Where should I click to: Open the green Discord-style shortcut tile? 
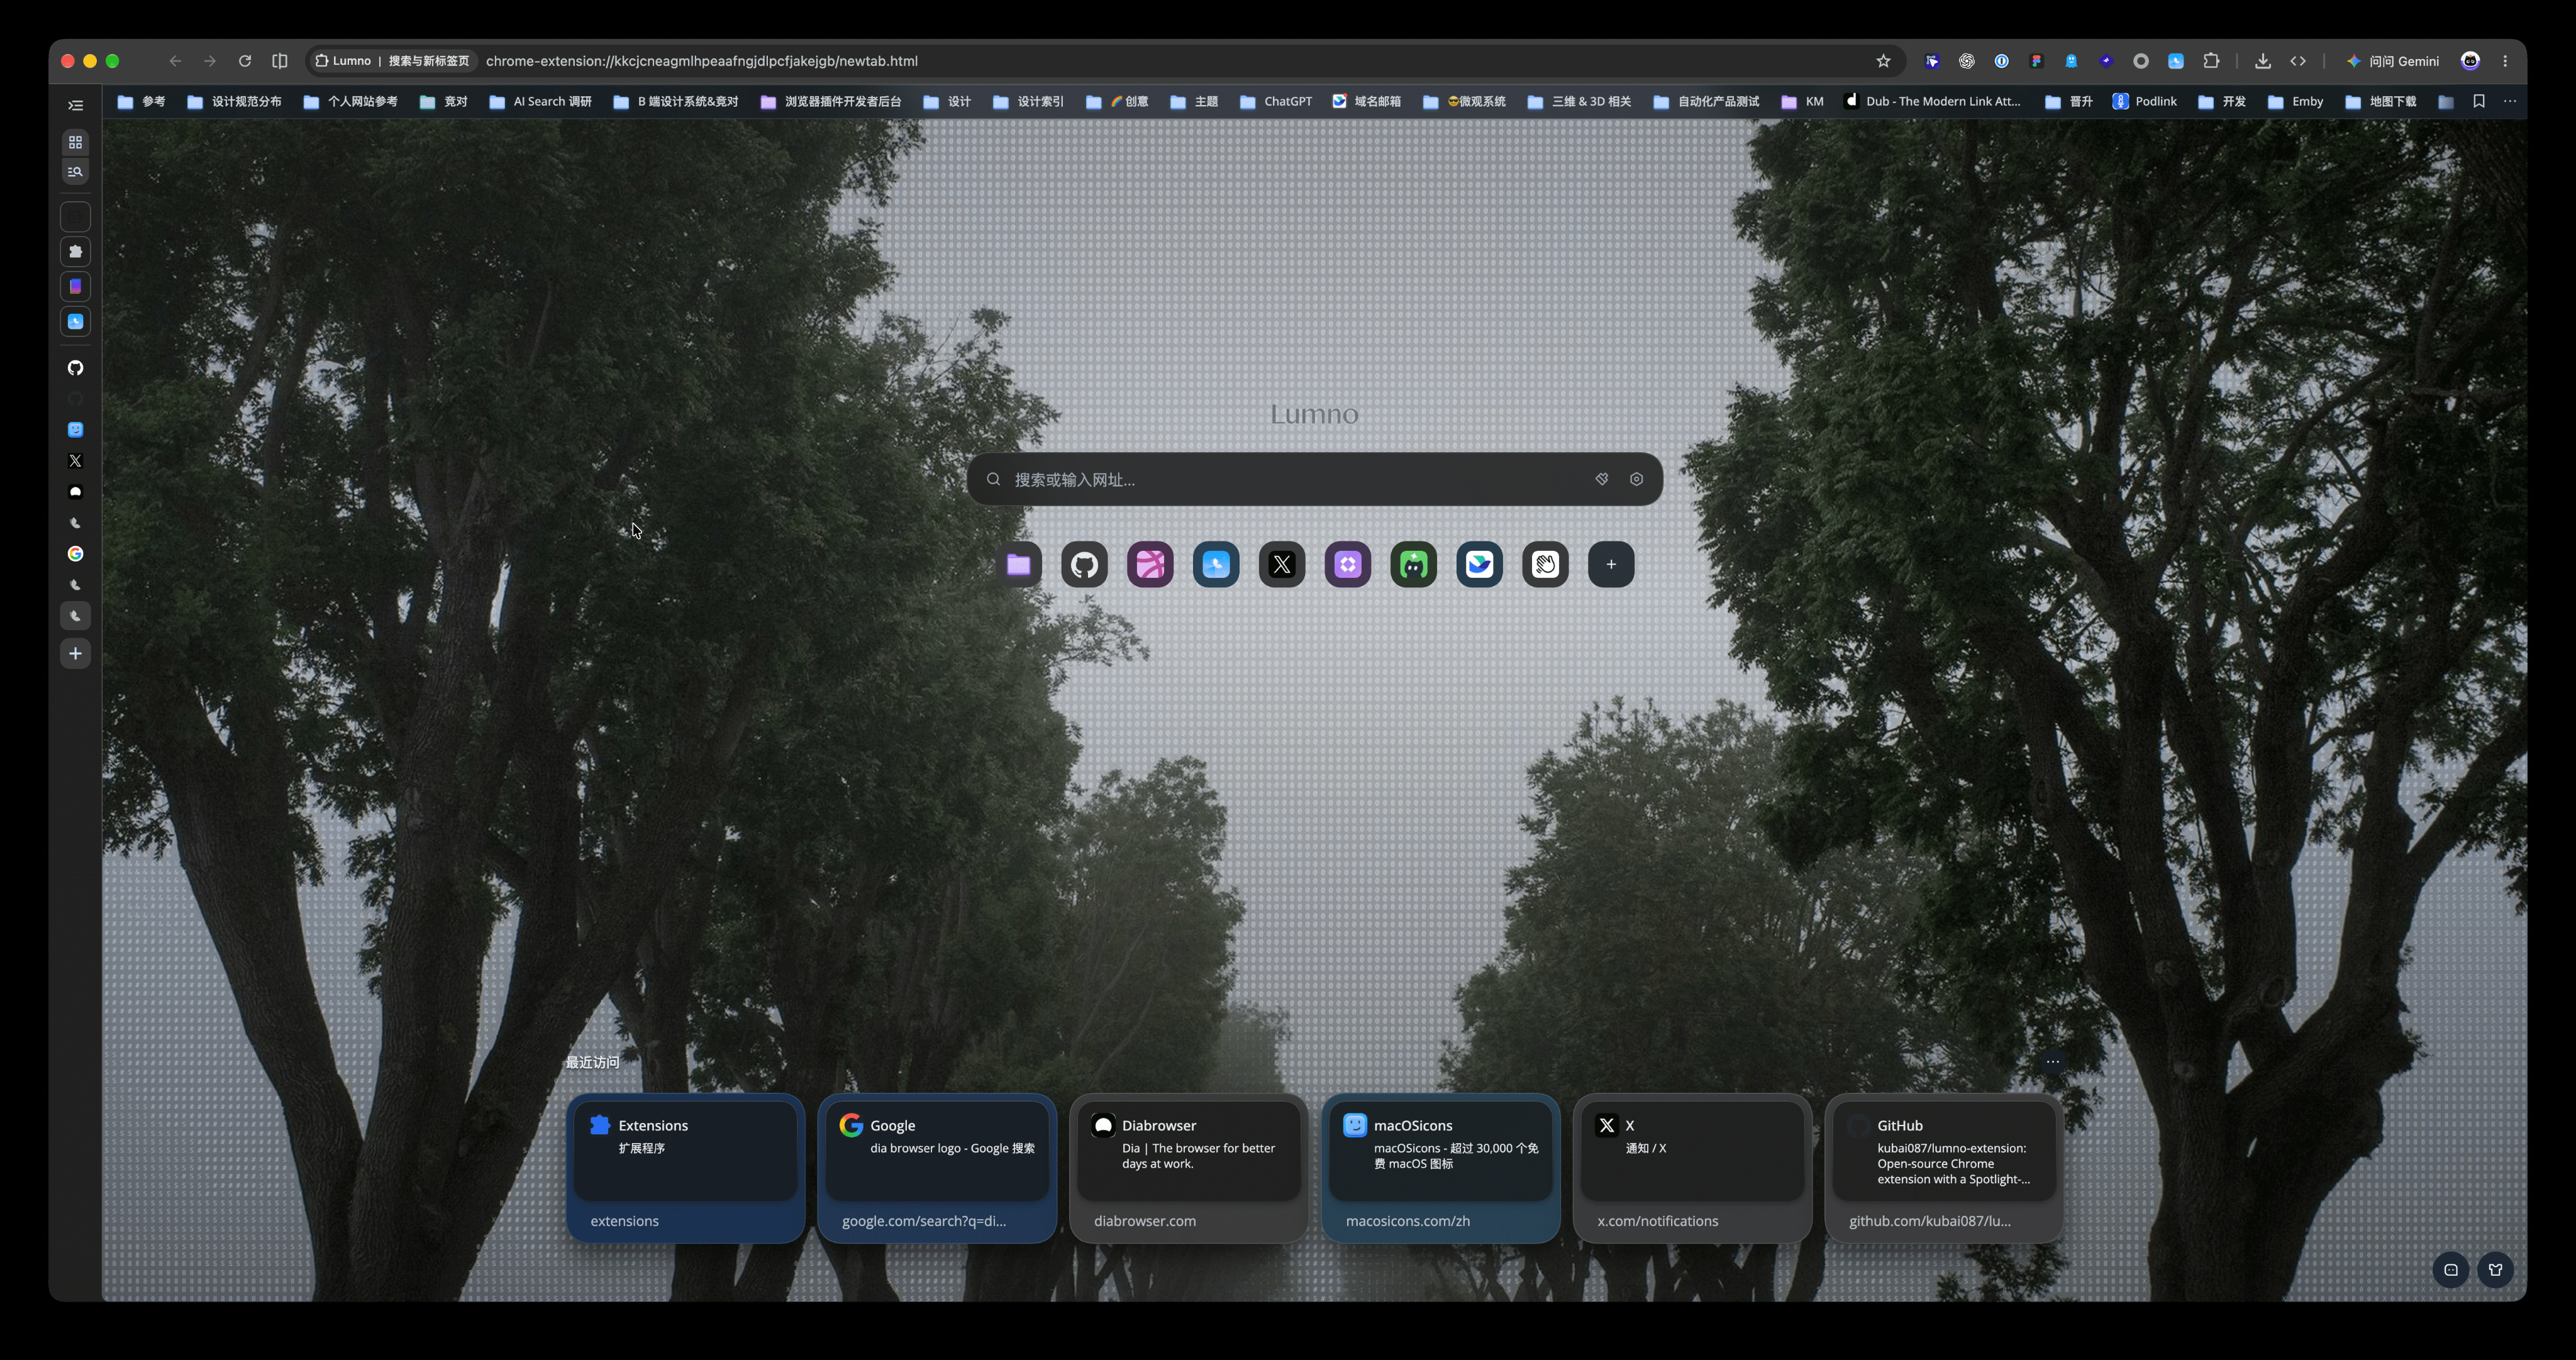point(1413,564)
